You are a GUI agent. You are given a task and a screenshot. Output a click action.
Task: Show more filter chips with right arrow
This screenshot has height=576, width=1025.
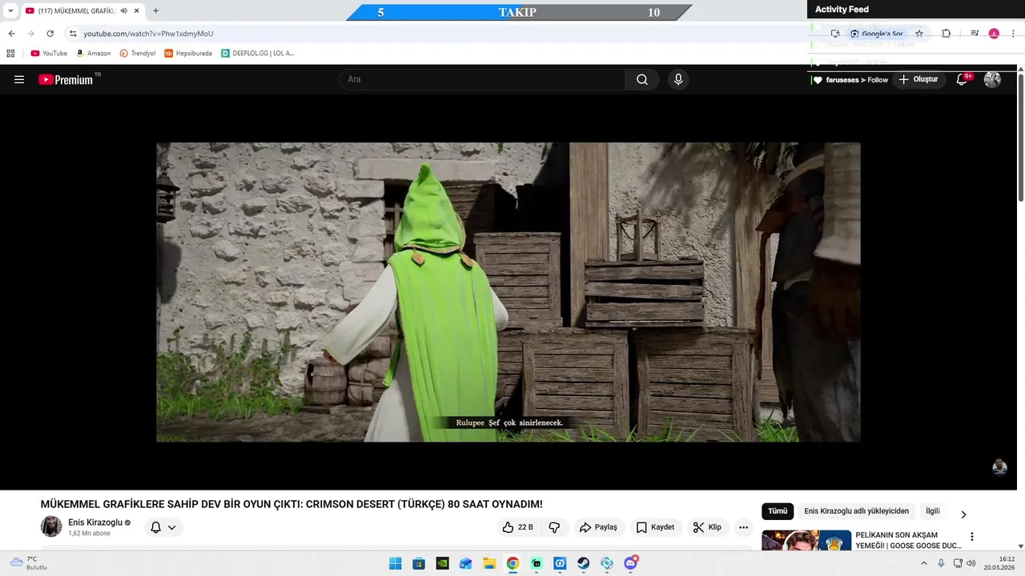[963, 514]
